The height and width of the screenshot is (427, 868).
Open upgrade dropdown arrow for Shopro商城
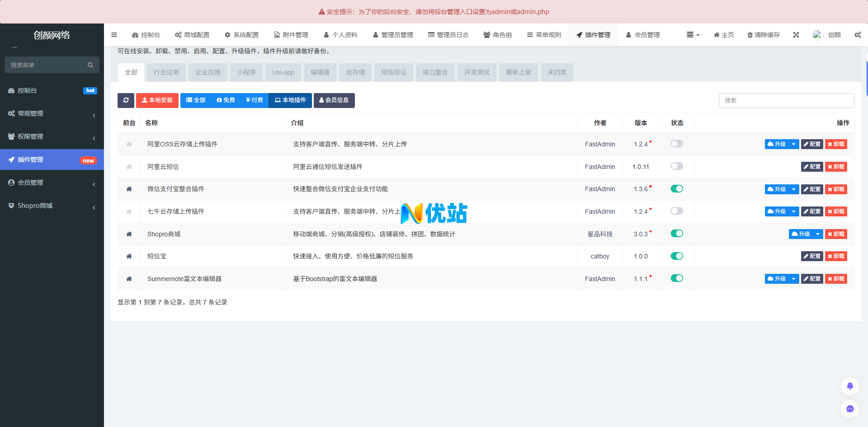[x=818, y=234]
